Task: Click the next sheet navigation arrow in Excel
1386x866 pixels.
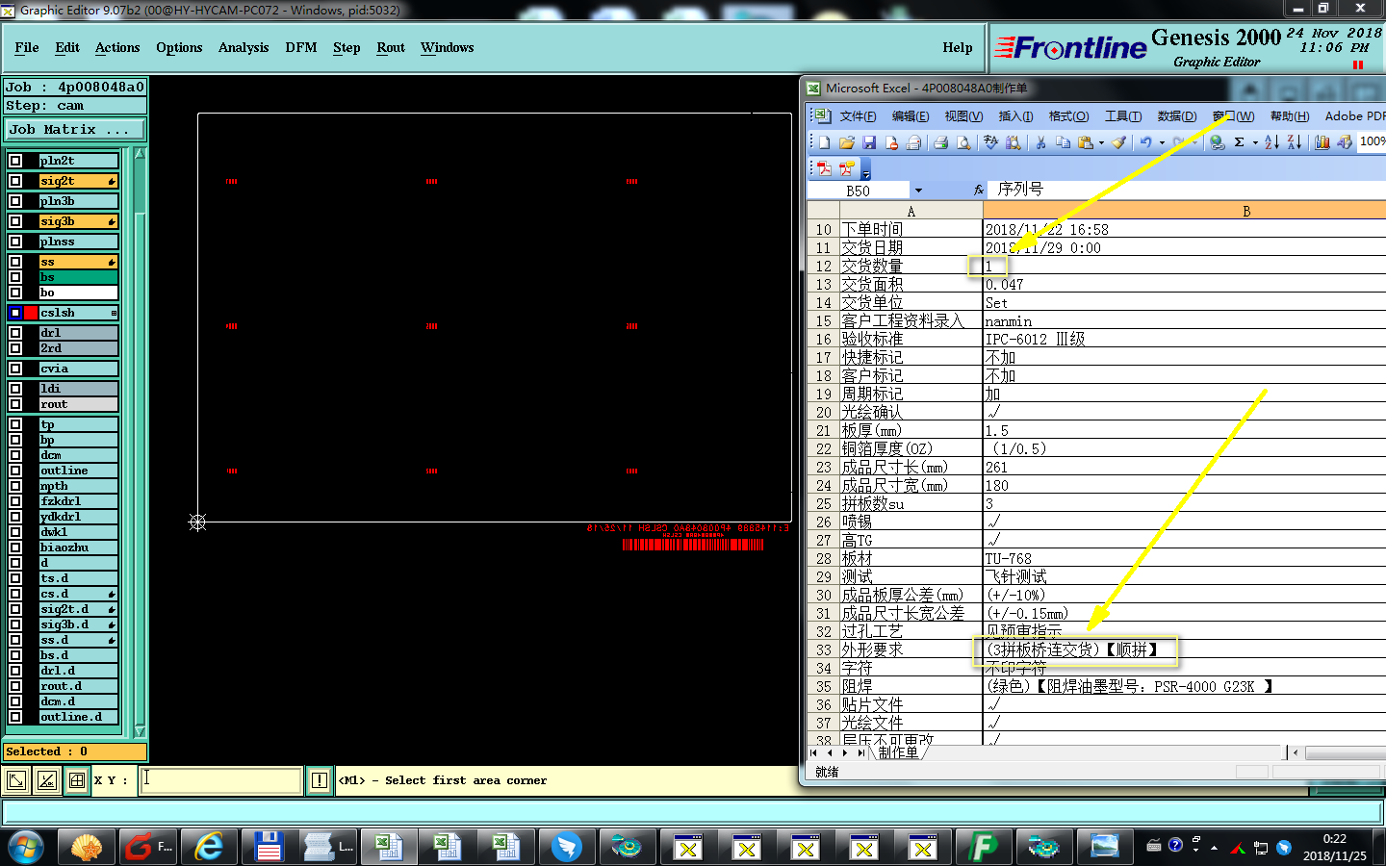Action: (845, 752)
